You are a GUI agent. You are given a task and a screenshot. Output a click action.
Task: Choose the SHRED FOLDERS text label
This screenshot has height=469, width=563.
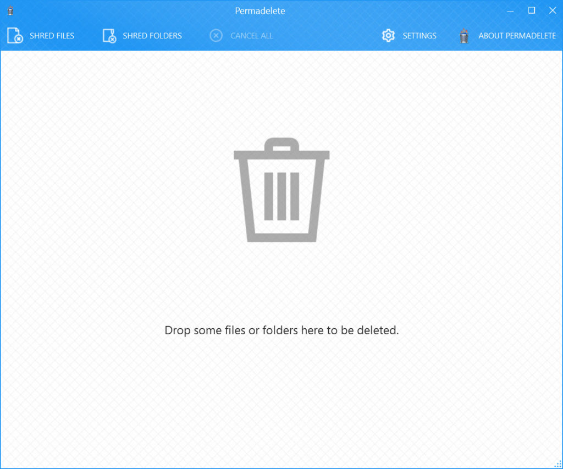click(x=152, y=36)
